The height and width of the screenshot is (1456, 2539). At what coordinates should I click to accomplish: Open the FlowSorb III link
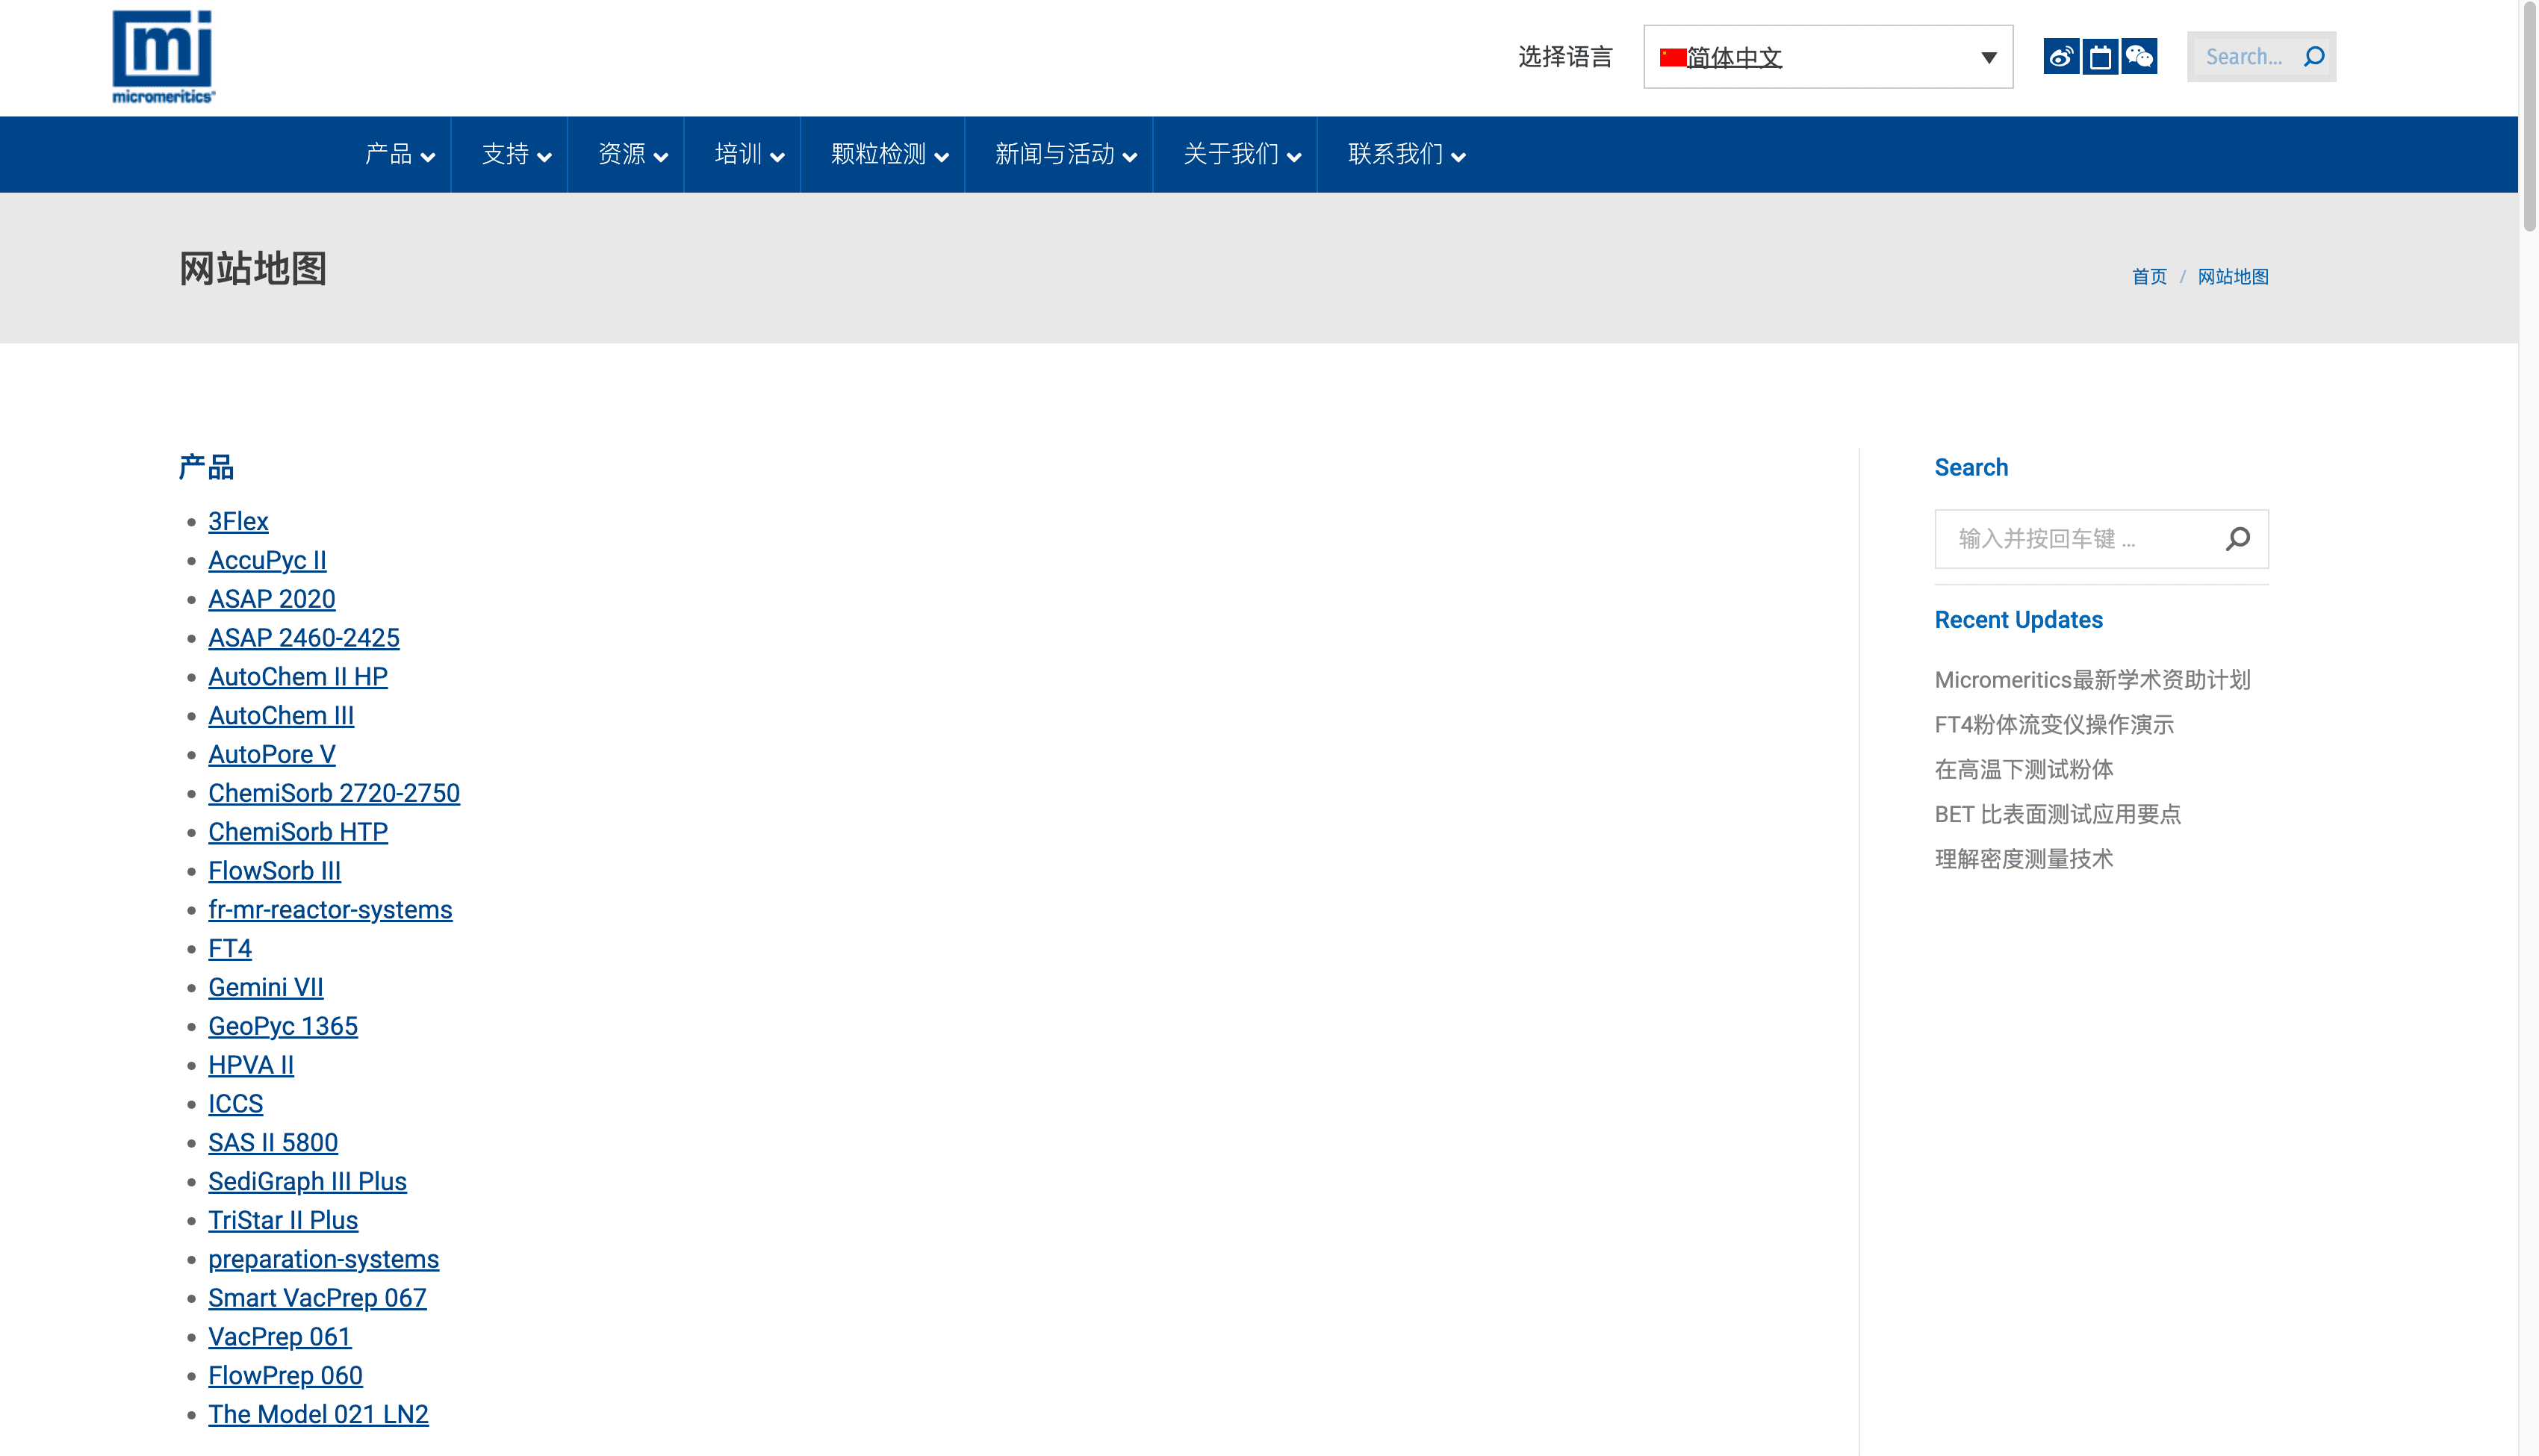point(274,871)
